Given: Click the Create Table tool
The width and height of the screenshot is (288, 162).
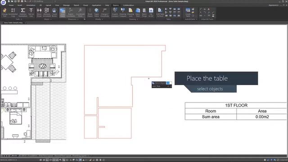Looking at the screenshot, I should click(188, 13).
